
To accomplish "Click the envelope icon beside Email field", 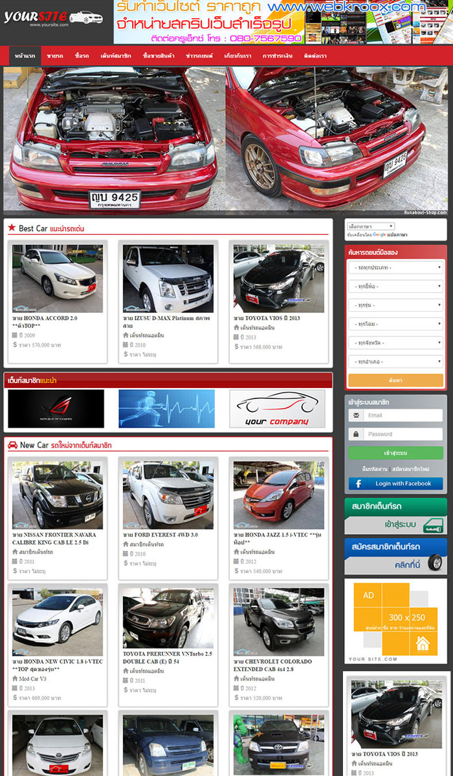I will (x=355, y=415).
